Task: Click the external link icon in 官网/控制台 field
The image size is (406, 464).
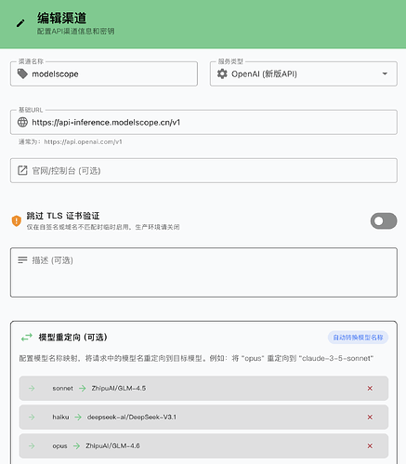Action: click(x=22, y=170)
